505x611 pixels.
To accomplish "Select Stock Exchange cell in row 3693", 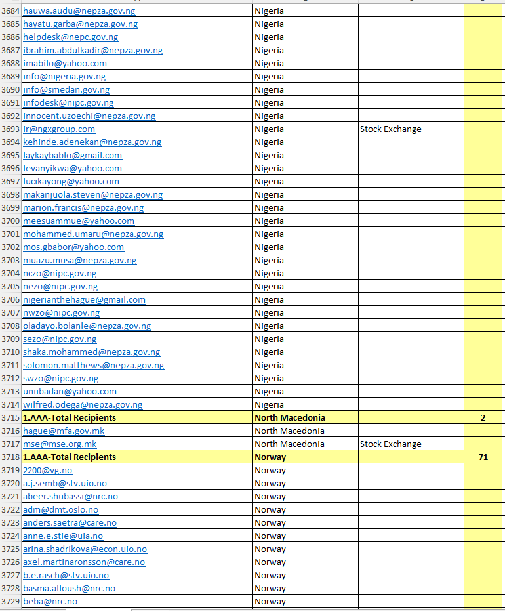I will pos(411,129).
